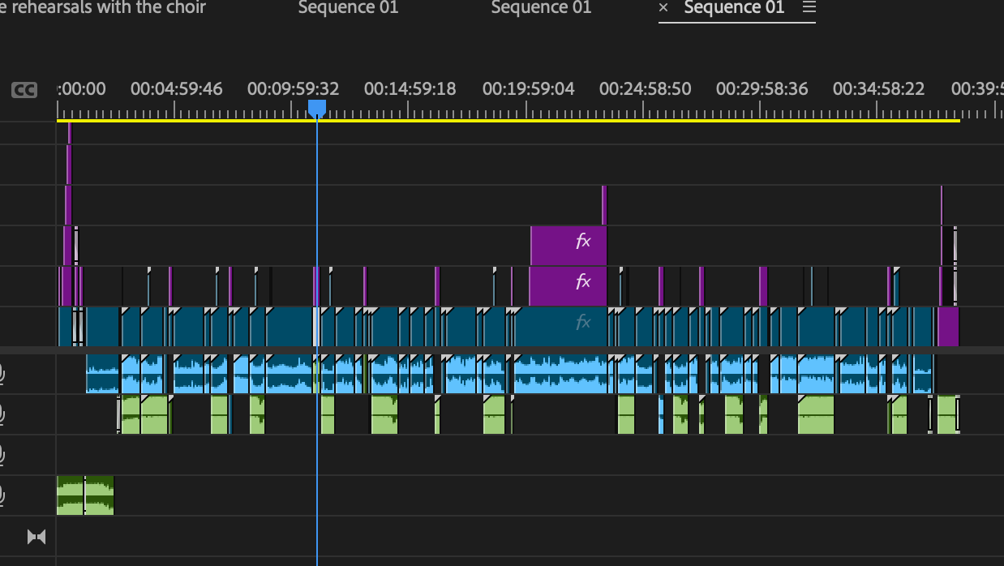Click voice-over mic on scattered green clips track

(2, 415)
